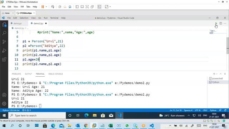This screenshot has height=129, width=229.
Task: Open the Terminal menu in VS Code
Action: (54, 18)
